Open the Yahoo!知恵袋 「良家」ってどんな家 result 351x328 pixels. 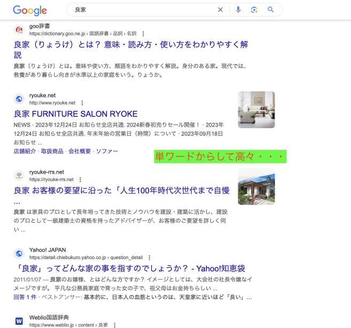coord(131,268)
